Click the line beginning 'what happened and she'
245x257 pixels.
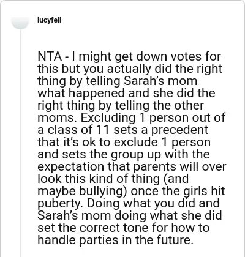[126, 93]
